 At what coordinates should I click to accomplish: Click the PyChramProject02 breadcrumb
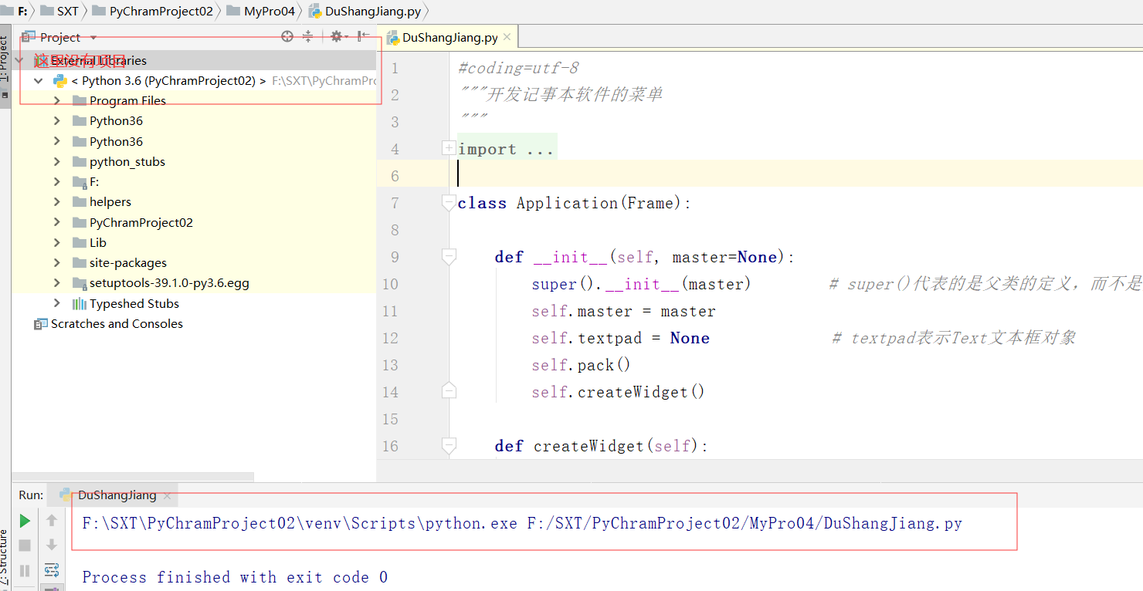click(x=151, y=11)
